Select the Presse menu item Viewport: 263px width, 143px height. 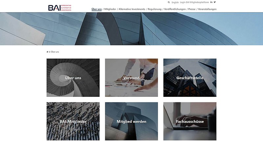[x=192, y=9]
